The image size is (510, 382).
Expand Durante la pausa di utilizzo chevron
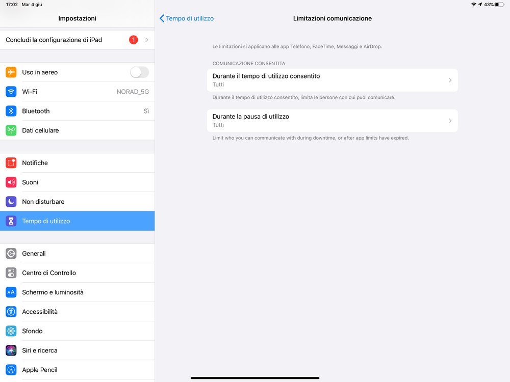click(450, 121)
